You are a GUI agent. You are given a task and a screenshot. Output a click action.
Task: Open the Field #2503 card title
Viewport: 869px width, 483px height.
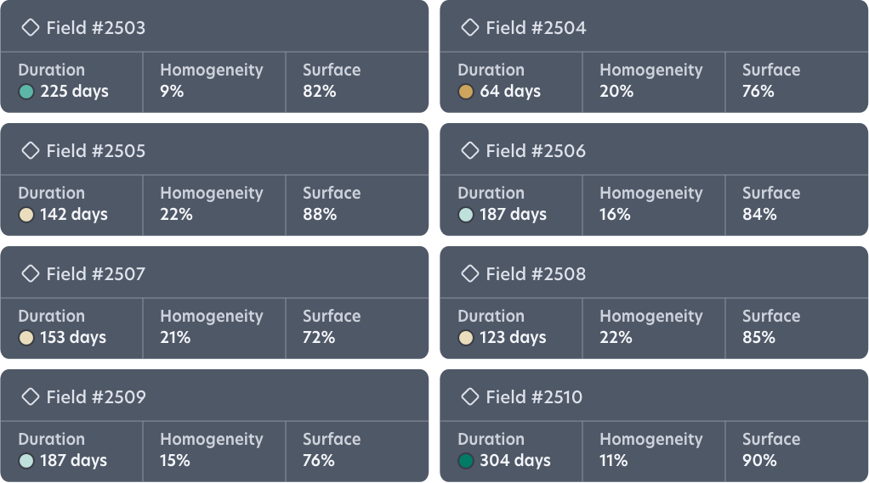coord(95,28)
